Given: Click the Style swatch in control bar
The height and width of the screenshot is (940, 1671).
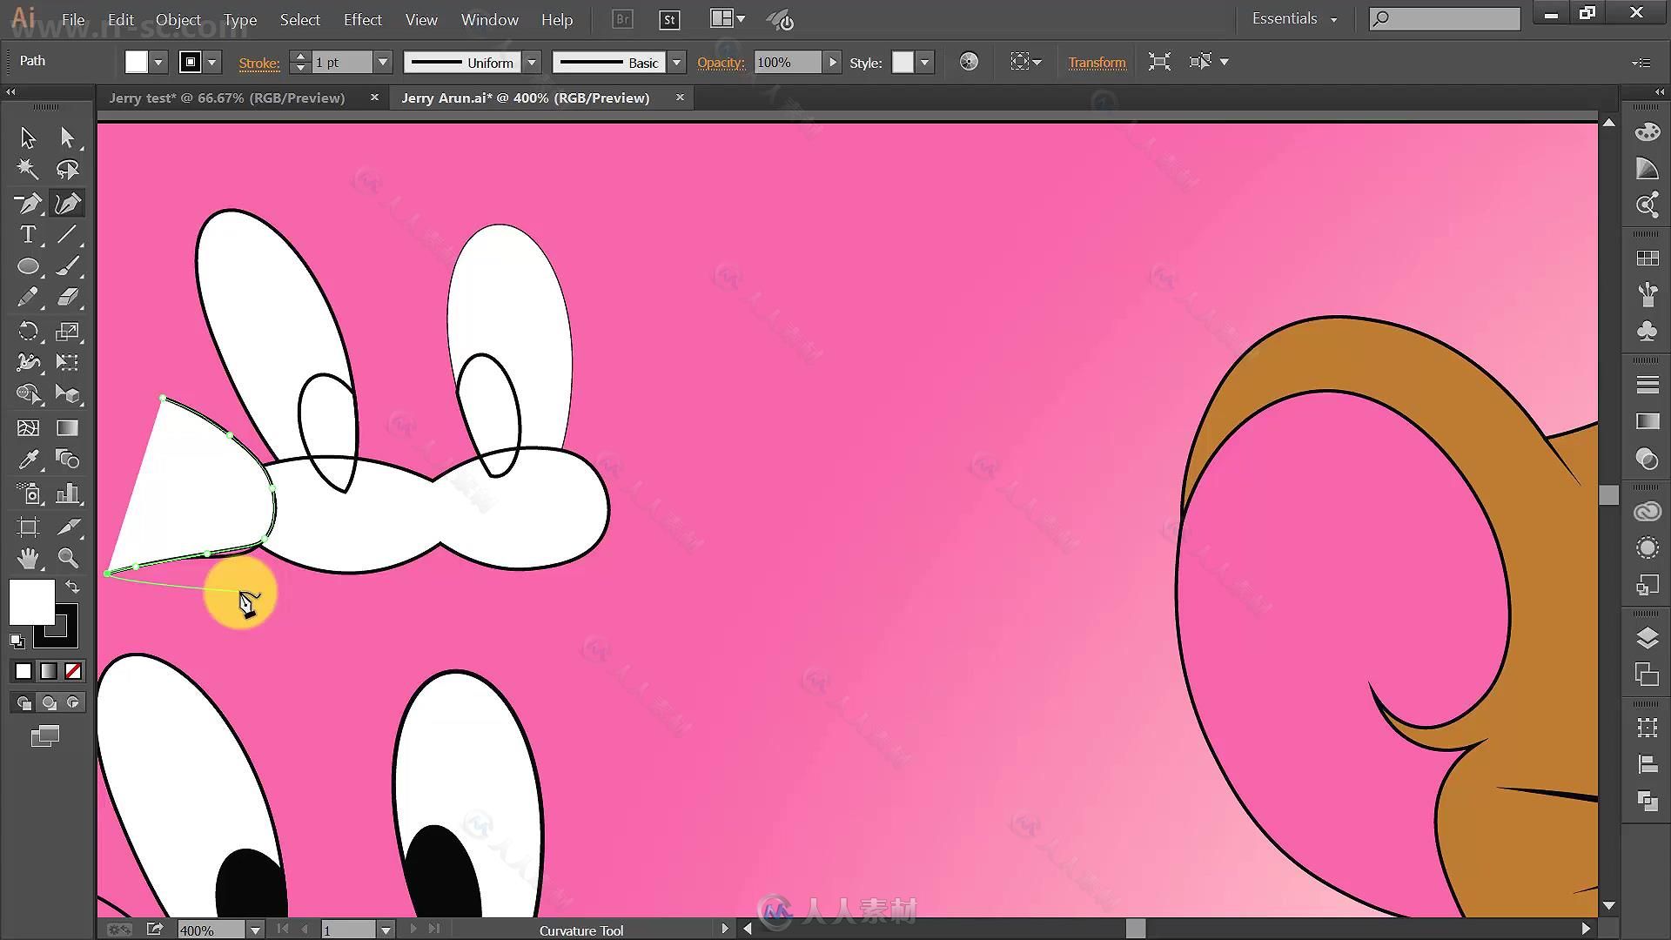Looking at the screenshot, I should 903,62.
